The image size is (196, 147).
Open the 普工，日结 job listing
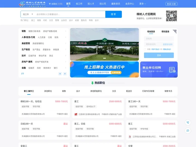pyautogui.click(x=98, y=130)
